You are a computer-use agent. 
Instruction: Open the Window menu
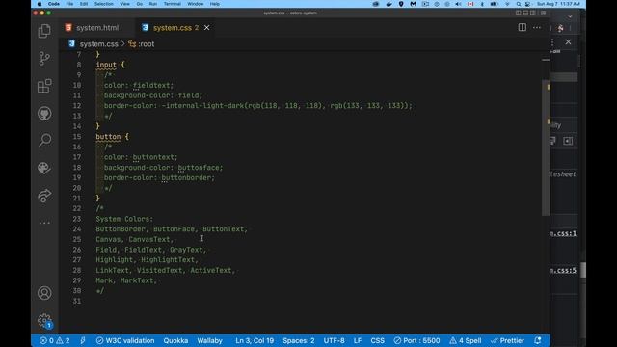tap(195, 4)
